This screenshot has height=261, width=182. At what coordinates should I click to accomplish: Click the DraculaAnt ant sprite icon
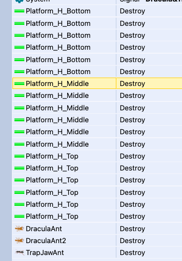(19, 229)
